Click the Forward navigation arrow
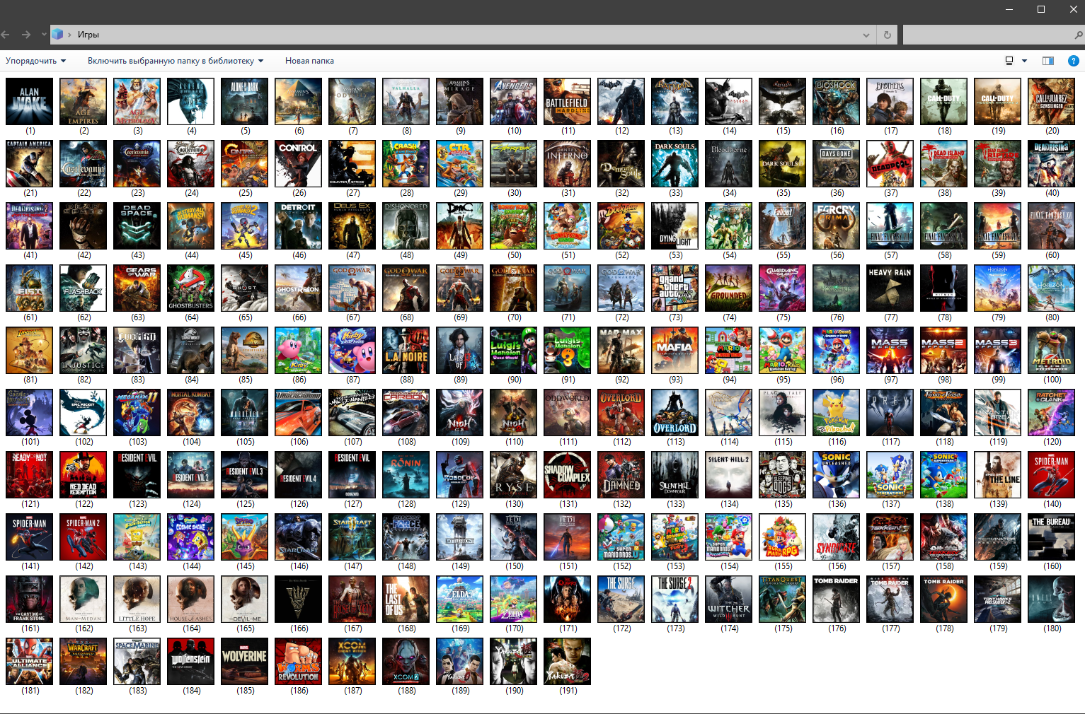 point(26,35)
